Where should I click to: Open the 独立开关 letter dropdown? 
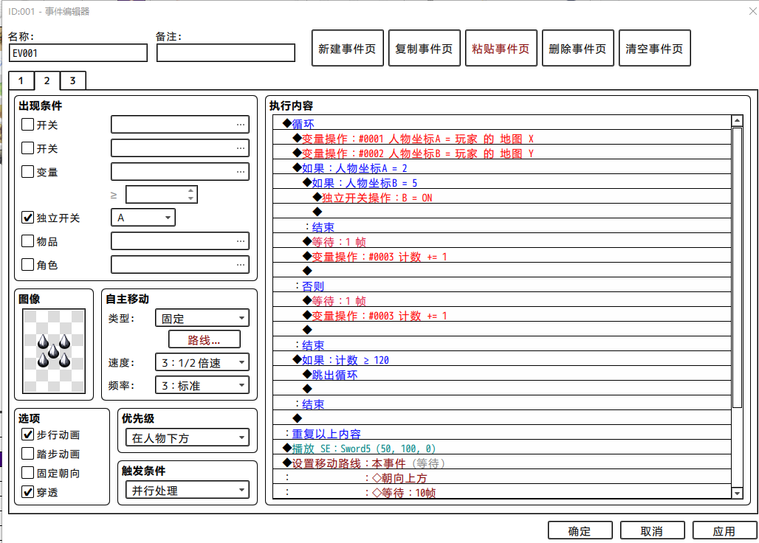click(143, 218)
